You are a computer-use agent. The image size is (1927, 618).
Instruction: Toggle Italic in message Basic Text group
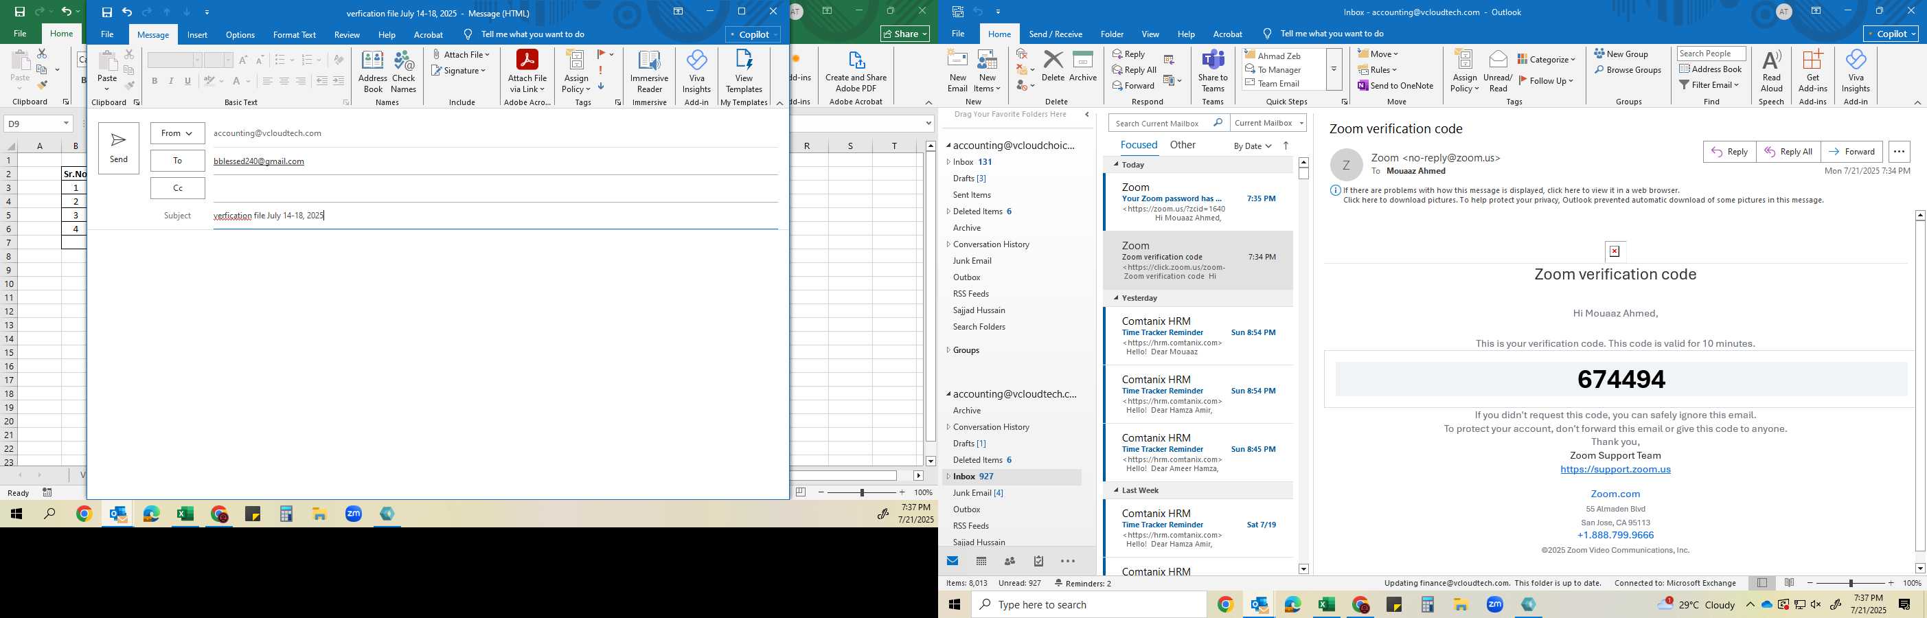coord(170,81)
